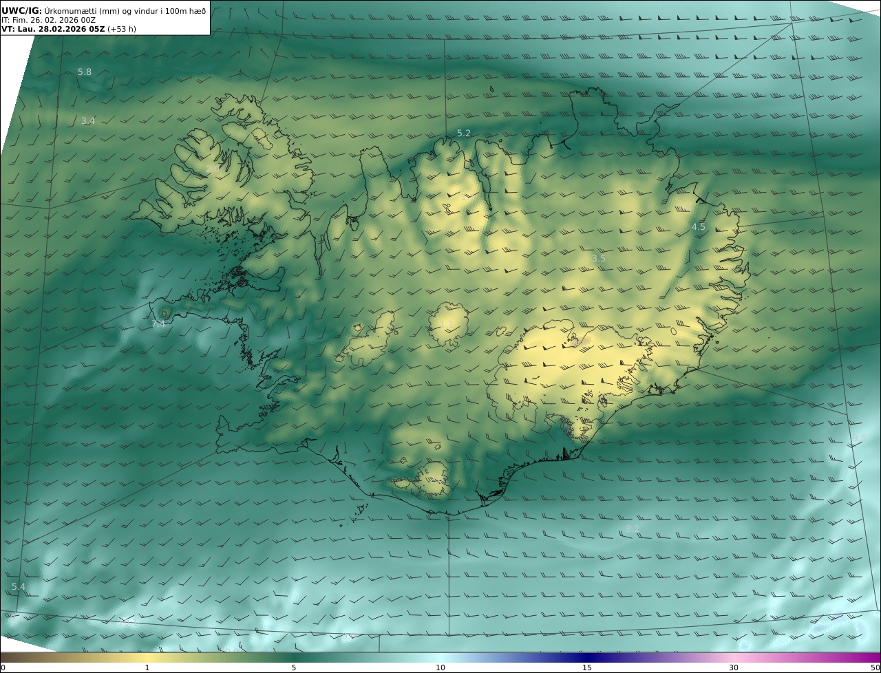The height and width of the screenshot is (673, 881).
Task: Click the 3.4 value label off the Westfjords
Action: (88, 121)
